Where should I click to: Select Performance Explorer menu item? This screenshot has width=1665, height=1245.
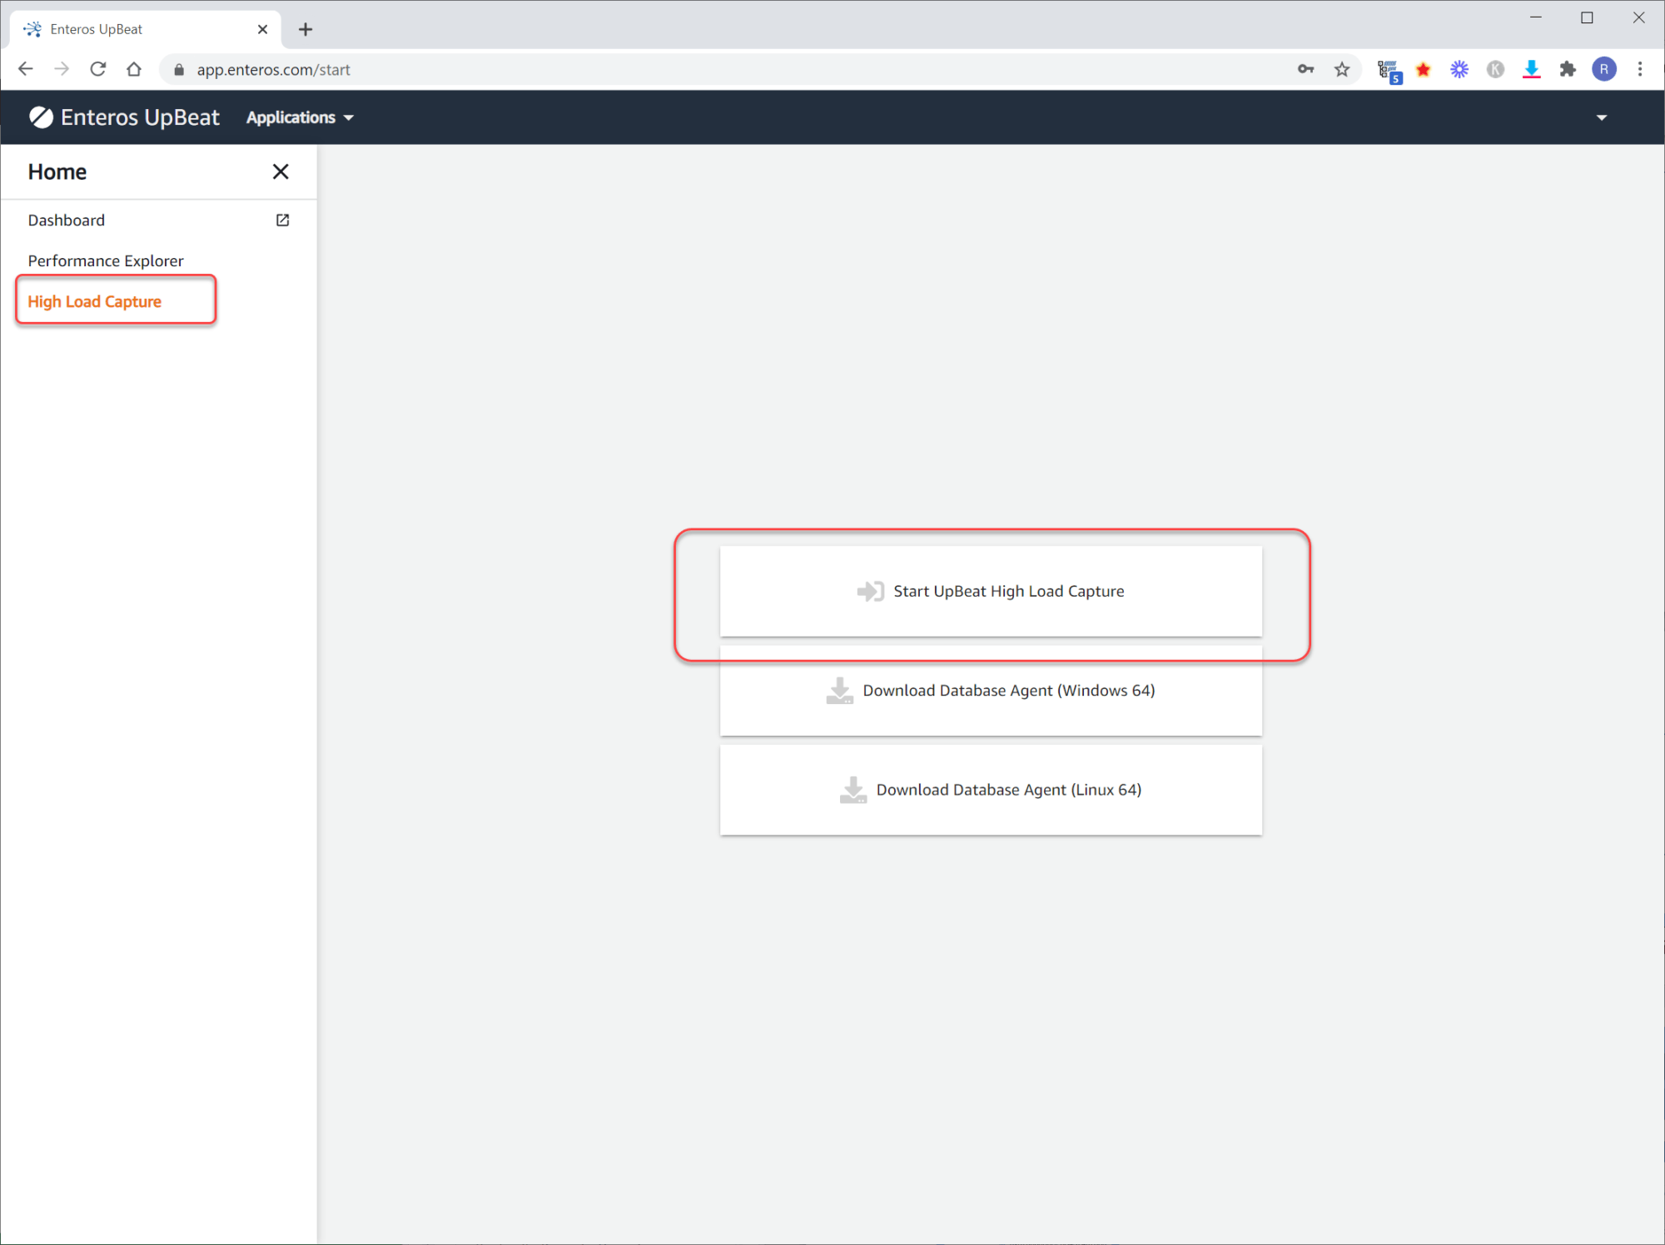coord(106,260)
